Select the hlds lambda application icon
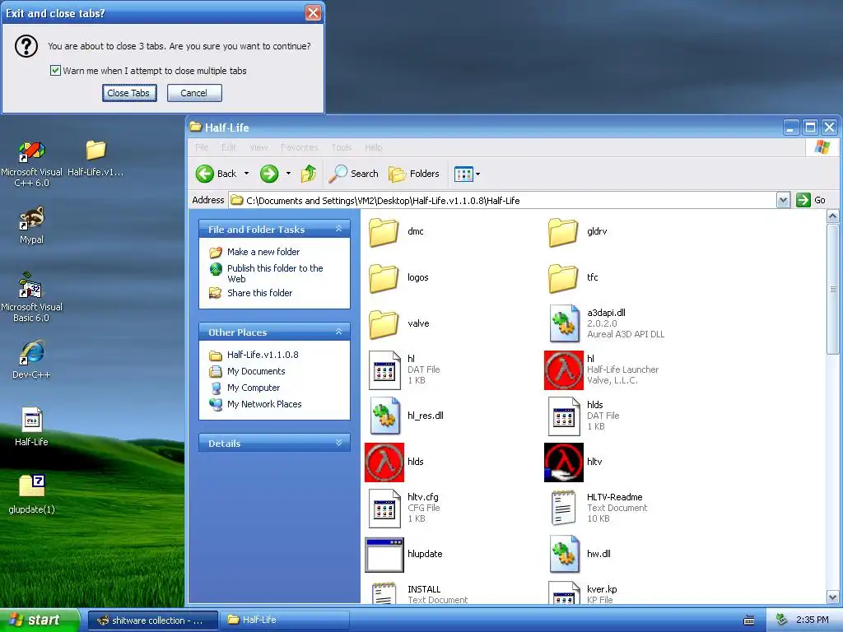843x632 pixels. point(384,462)
